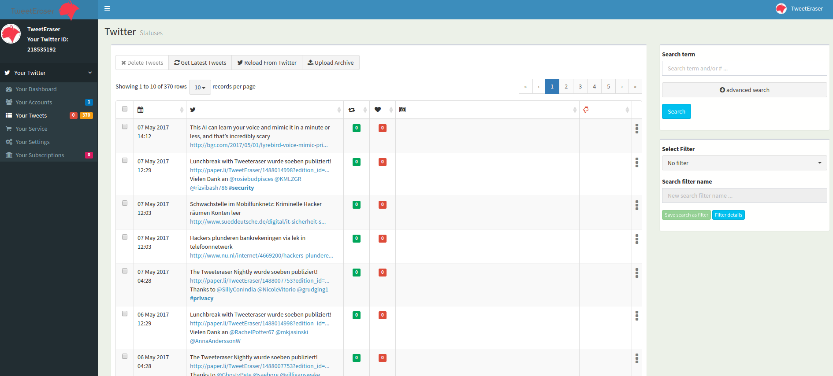Click the hamburger menu icon in header

point(107,8)
